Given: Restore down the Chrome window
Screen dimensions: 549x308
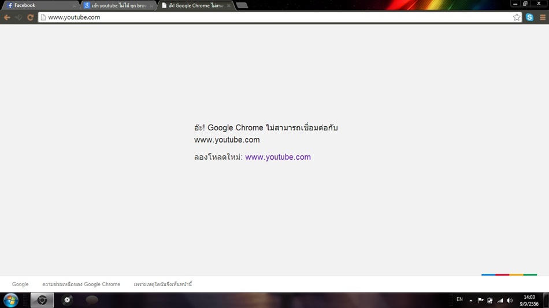Looking at the screenshot, I should click(x=525, y=3).
